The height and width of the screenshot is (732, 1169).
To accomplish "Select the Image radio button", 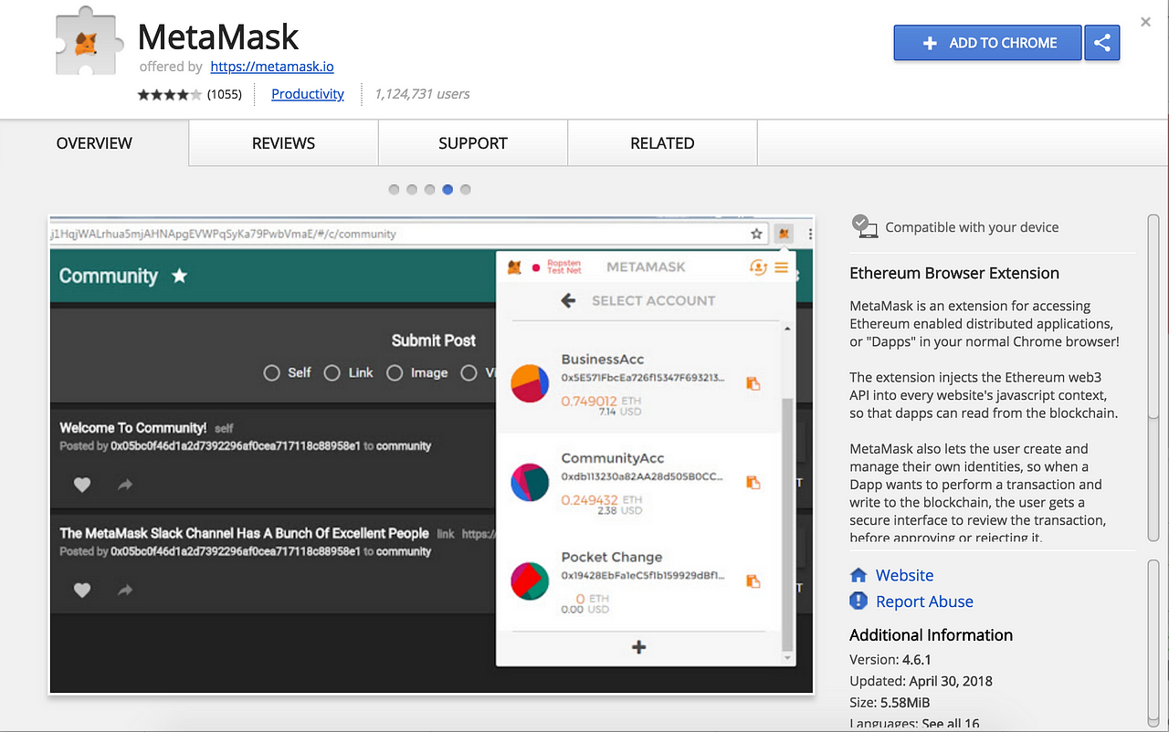I will coord(395,372).
